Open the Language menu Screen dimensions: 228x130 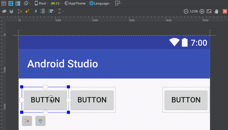point(100,3)
